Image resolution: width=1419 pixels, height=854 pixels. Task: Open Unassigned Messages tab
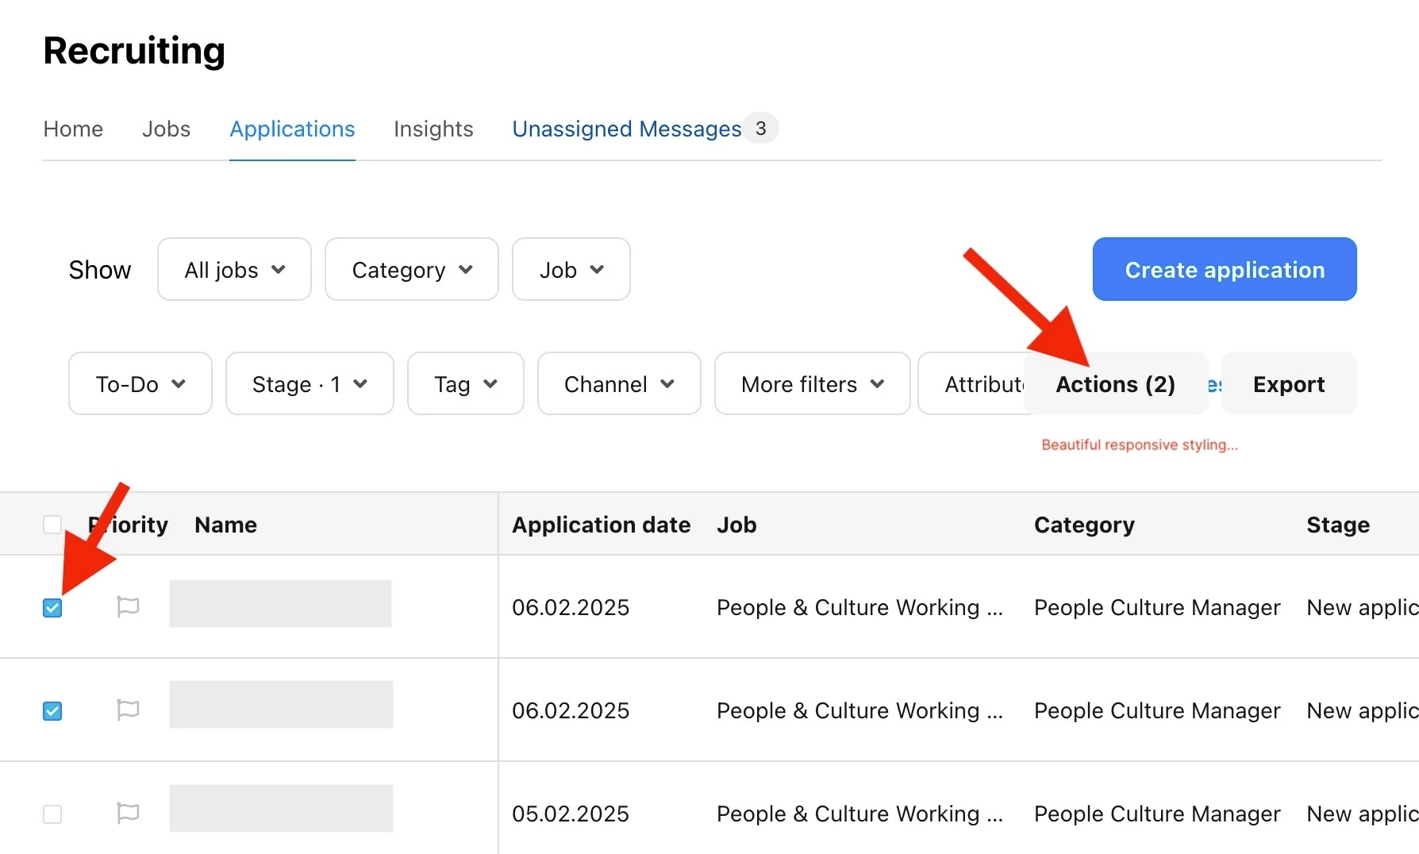pos(626,129)
